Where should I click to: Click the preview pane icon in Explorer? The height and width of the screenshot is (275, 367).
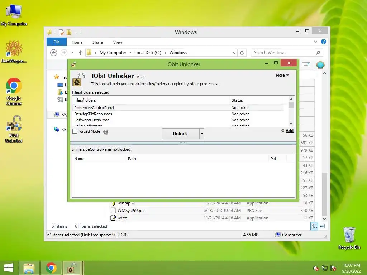306,65
